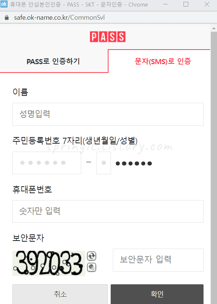Switch to PASS로 인증하기 tab
This screenshot has height=304, width=217.
54,61
